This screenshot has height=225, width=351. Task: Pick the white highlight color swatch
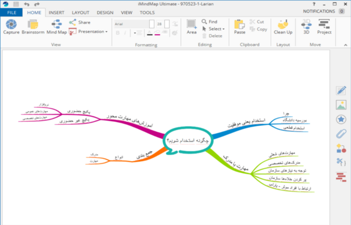click(165, 33)
